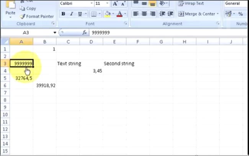Image resolution: width=249 pixels, height=156 pixels.
Task: Select column G header
Action: click(x=161, y=42)
